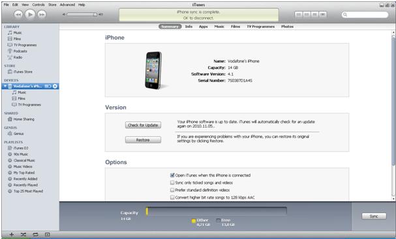Screen dimensions: 396x239
Task: Open the File menu
Action: [x=6, y=5]
